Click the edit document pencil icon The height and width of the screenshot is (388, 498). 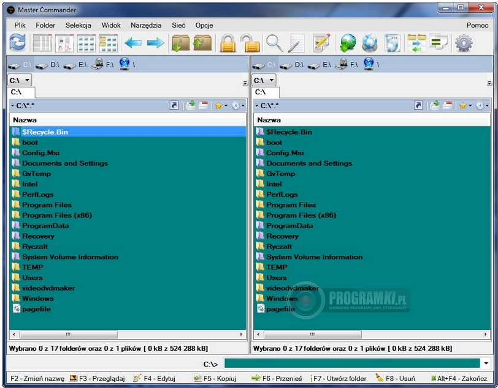321,43
